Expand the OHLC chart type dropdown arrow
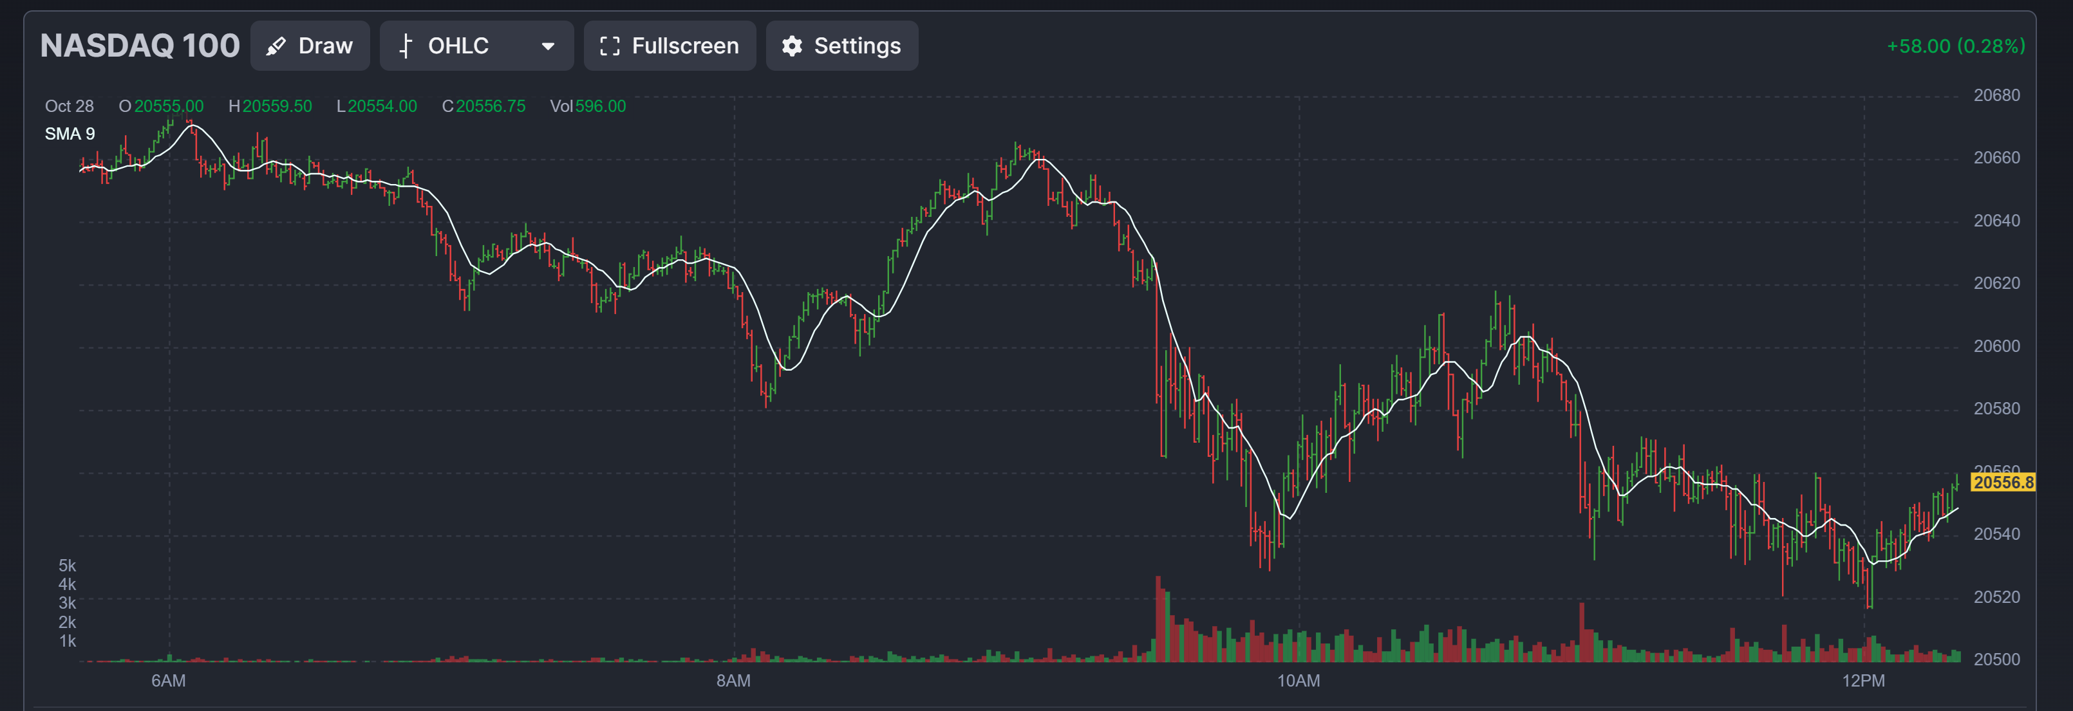The height and width of the screenshot is (711, 2073). pos(548,46)
